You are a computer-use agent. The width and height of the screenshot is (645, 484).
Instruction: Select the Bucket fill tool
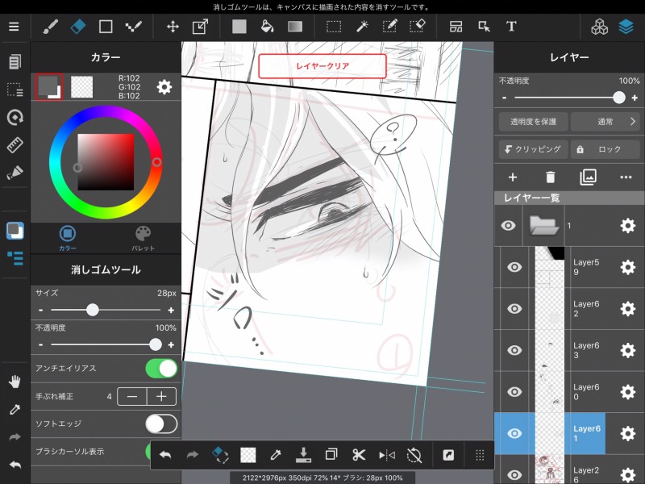[x=268, y=27]
